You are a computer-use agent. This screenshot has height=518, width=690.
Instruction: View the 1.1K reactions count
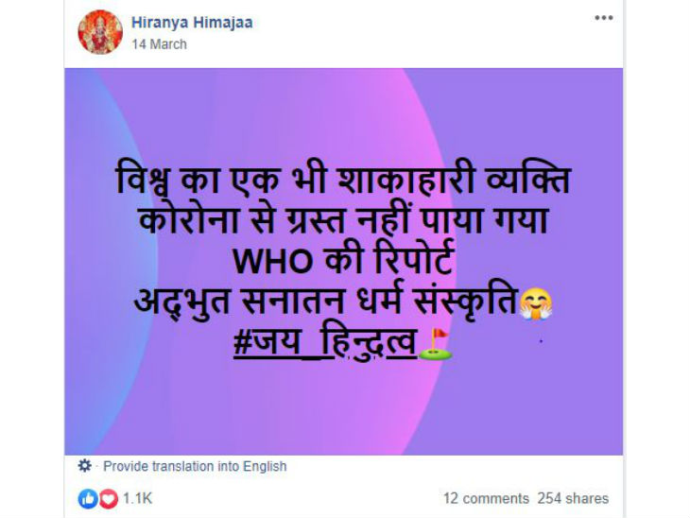(x=138, y=499)
